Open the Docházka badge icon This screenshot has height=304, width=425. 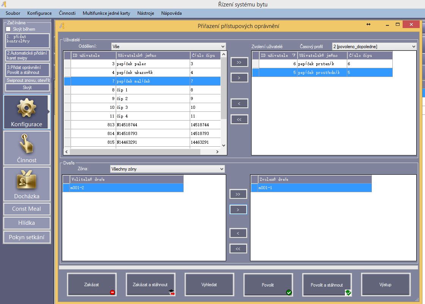point(27,184)
